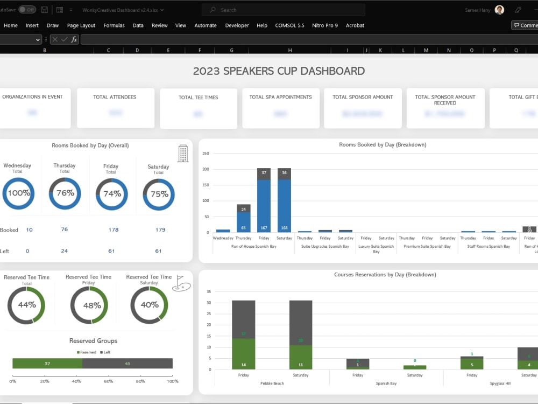Select column H header

click(x=290, y=50)
